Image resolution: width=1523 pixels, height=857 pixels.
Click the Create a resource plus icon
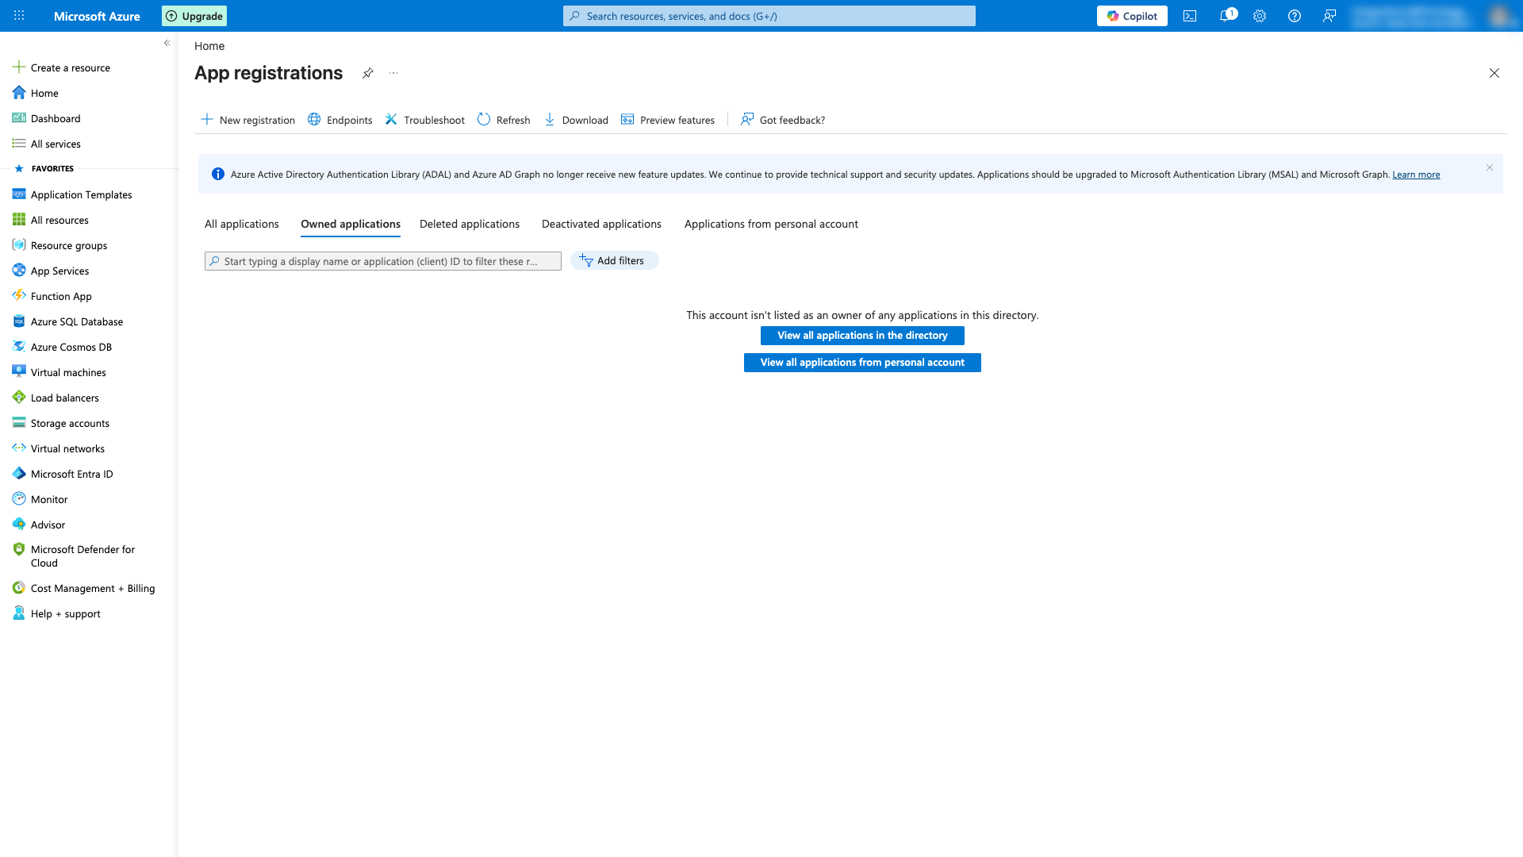19,67
